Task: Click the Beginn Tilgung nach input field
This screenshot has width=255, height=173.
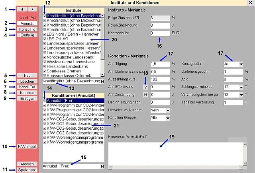Action: [x=160, y=103]
